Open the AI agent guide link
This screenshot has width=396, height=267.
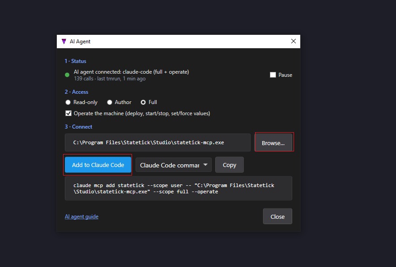point(81,217)
